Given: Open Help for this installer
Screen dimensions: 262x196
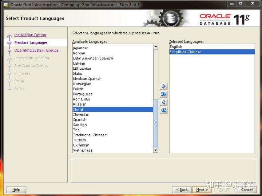Looking at the screenshot, I should [x=16, y=189].
